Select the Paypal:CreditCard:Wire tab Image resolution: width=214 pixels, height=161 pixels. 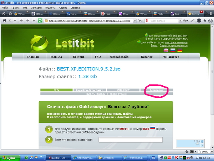[90, 90]
